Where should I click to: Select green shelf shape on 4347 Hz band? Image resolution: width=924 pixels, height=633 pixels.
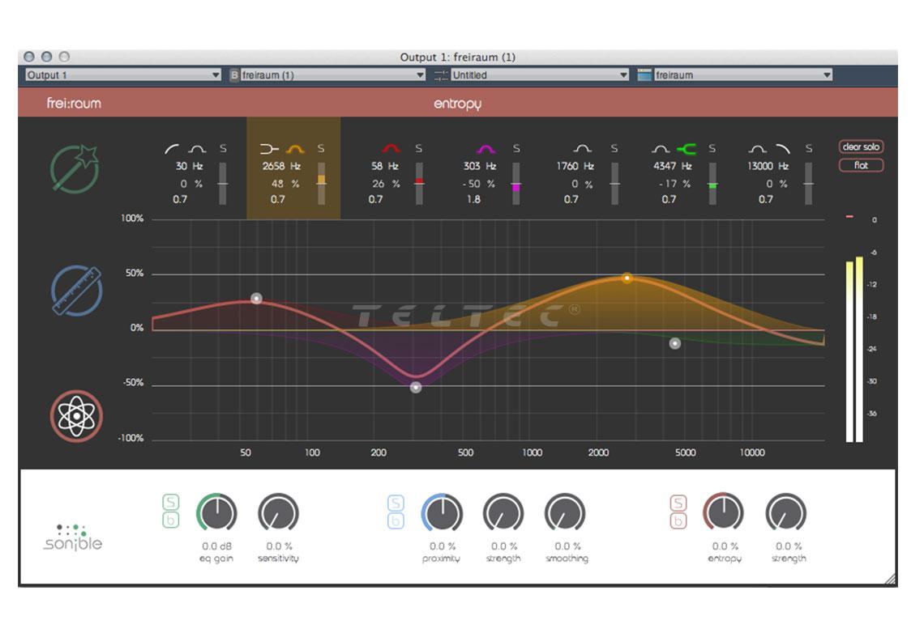686,149
